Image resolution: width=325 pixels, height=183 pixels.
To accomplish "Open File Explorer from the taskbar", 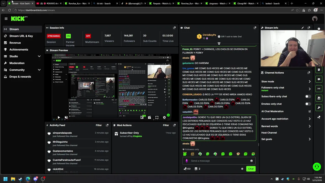I will [13, 179].
